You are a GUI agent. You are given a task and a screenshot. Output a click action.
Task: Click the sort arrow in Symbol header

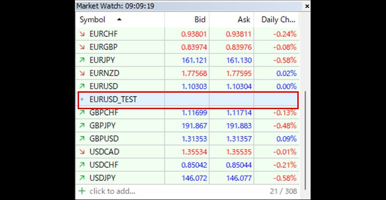coord(119,20)
